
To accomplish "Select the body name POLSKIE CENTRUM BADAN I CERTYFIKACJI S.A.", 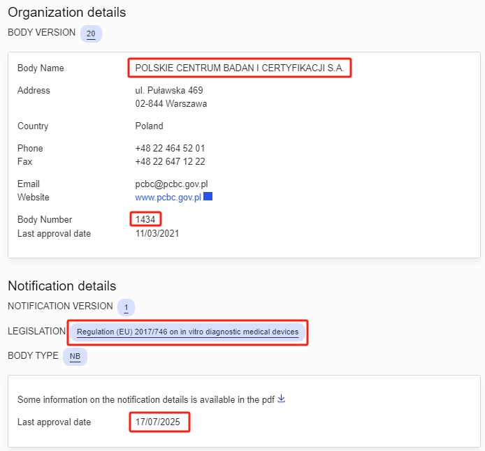I will coord(240,68).
